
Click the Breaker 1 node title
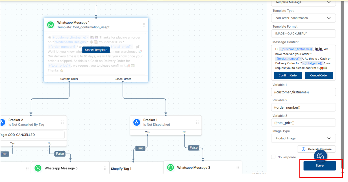pos(150,120)
